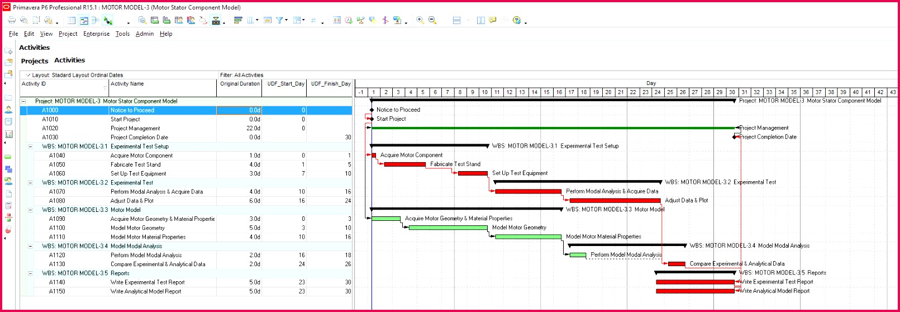Open WBS from the blue boxes sidebar icon
The height and width of the screenshot is (312, 900).
tap(8, 169)
